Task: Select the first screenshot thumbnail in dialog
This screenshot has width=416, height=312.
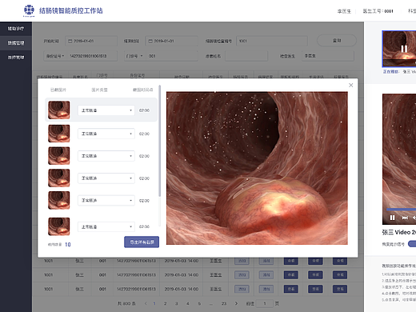Action: pyautogui.click(x=59, y=110)
